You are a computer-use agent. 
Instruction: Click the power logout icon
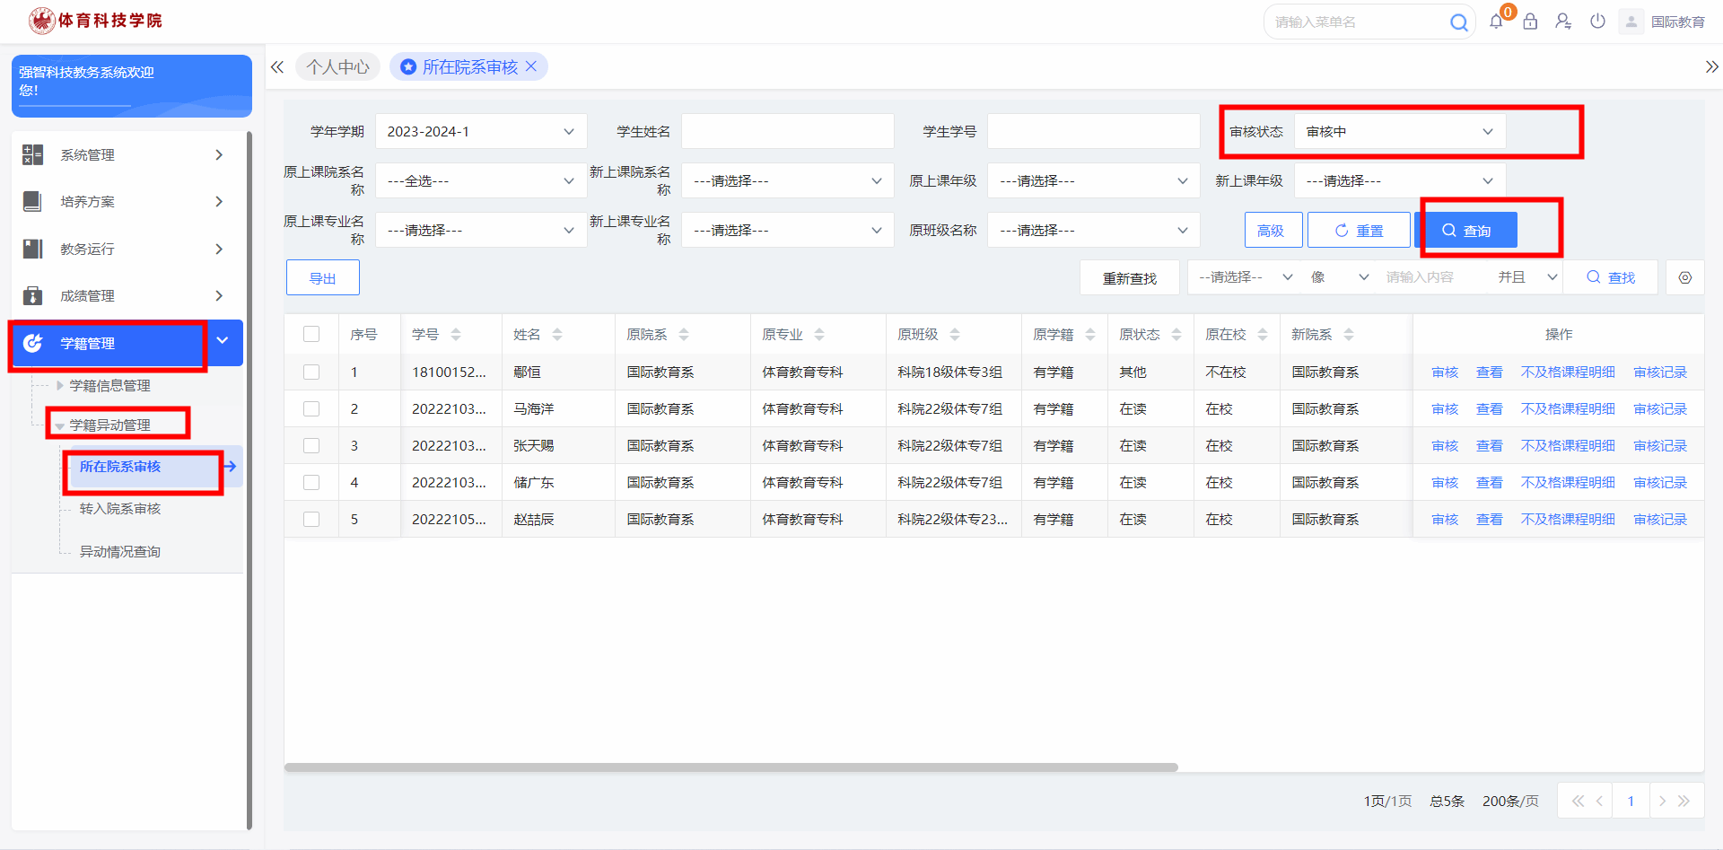[1597, 22]
